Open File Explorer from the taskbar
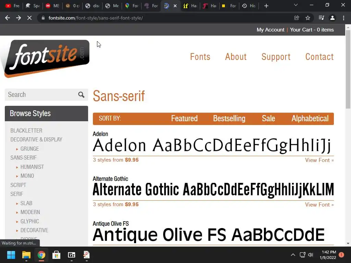 pyautogui.click(x=26, y=255)
